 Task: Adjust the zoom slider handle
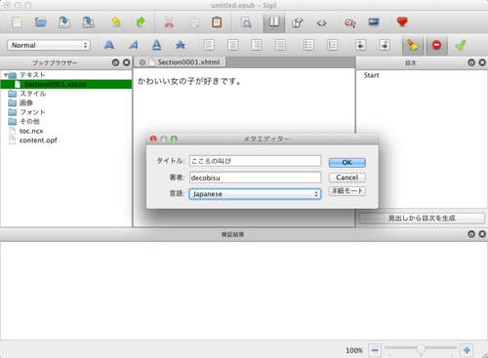click(421, 349)
